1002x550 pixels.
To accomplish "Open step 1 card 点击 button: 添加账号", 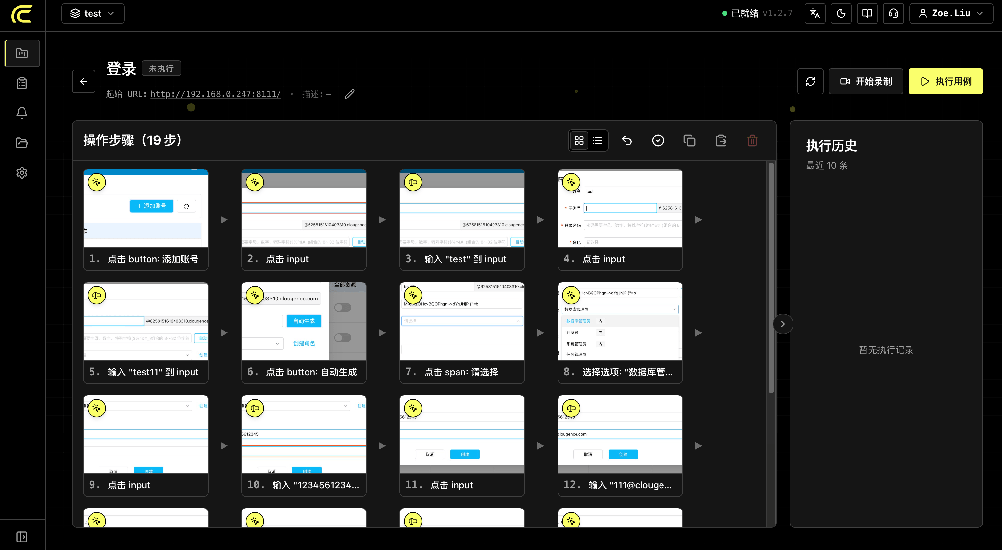I will point(146,219).
